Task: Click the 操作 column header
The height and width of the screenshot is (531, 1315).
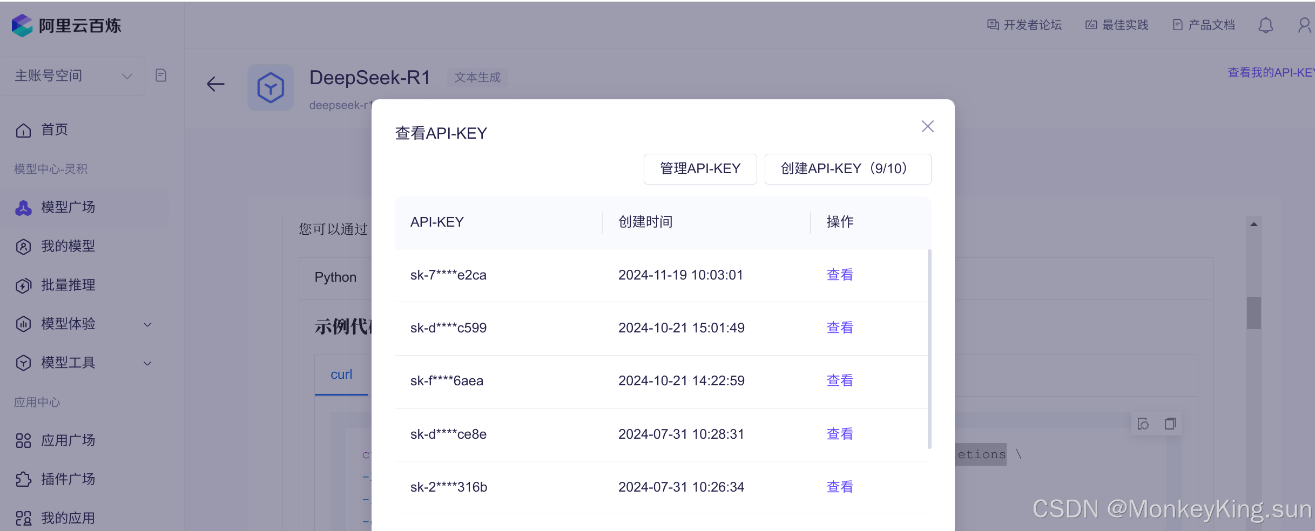Action: [x=840, y=222]
